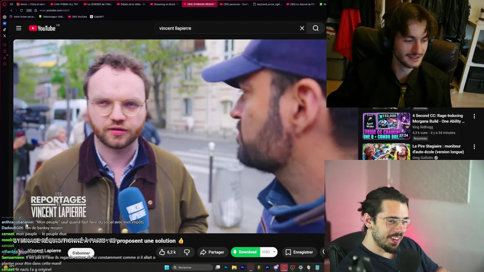The image size is (484, 272).
Task: Open the Le Pire Stagiaire video thumbnail
Action: 386,151
